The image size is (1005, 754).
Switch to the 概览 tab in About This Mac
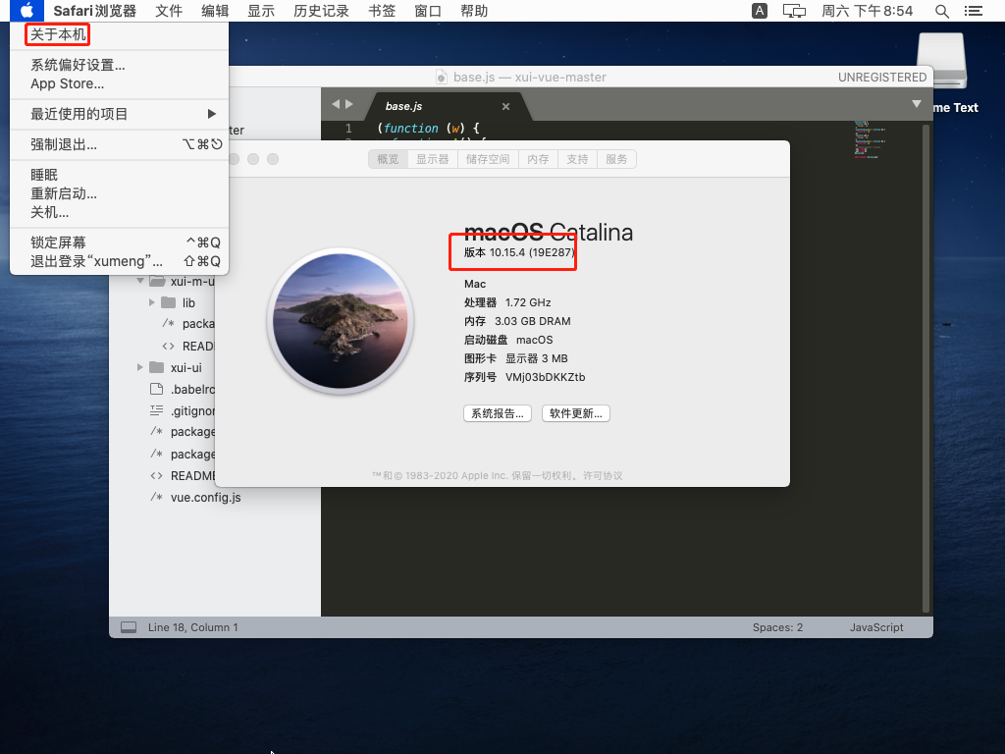(x=388, y=159)
